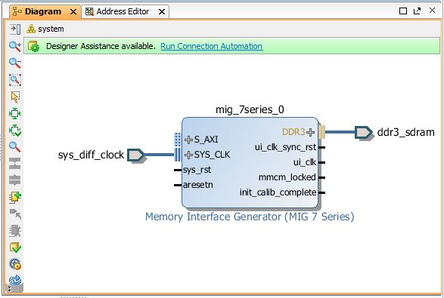Screen dimensions: 444x298
Task: Float the diagram panel window
Action: [417, 11]
